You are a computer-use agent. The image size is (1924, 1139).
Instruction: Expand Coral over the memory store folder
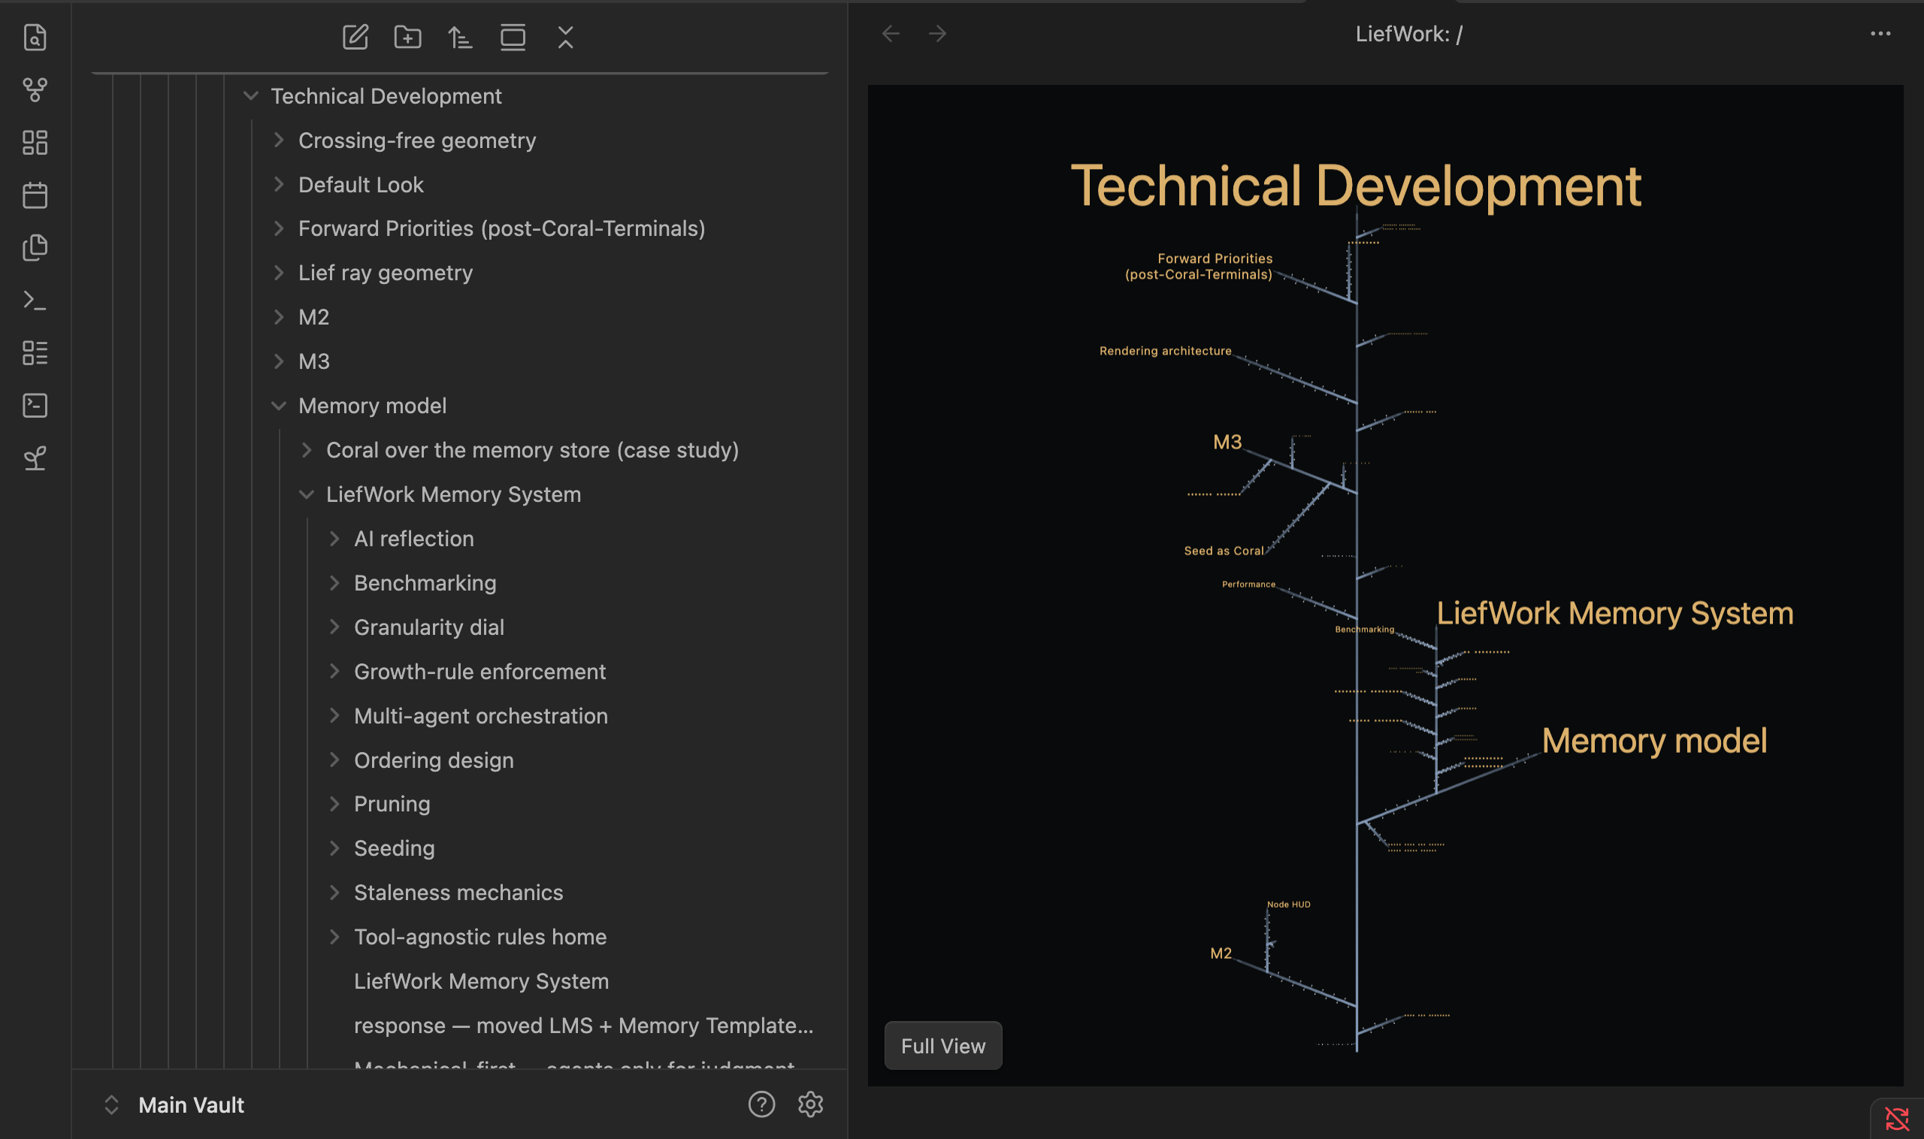pos(307,450)
